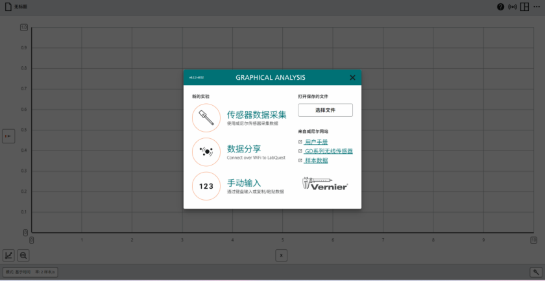Open the view layout options icon
545x281 pixels.
(x=524, y=7)
